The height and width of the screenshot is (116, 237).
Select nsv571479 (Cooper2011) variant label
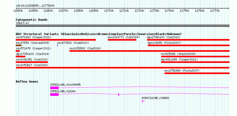click(34, 48)
